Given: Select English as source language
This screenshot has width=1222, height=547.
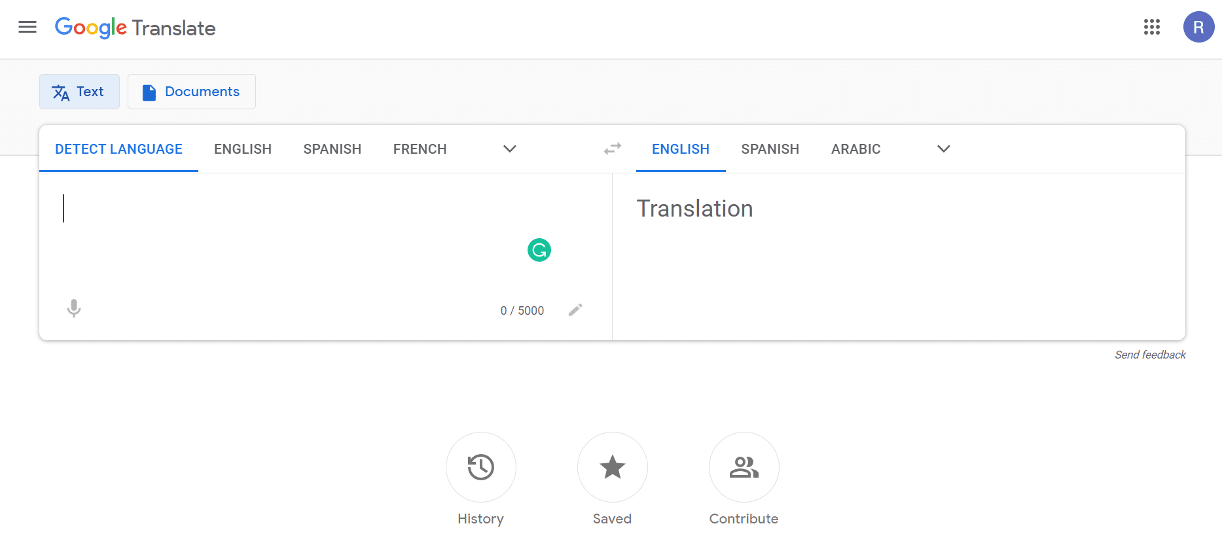Looking at the screenshot, I should click(243, 149).
